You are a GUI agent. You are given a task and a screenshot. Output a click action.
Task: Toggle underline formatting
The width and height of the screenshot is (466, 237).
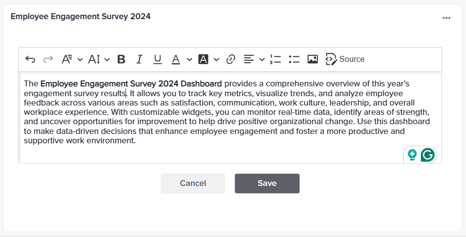click(157, 59)
